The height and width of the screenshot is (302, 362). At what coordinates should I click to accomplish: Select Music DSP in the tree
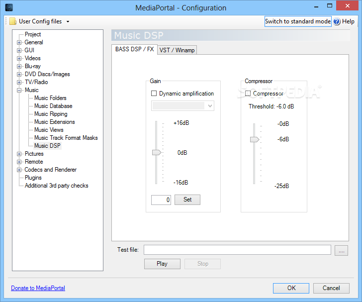coord(47,146)
